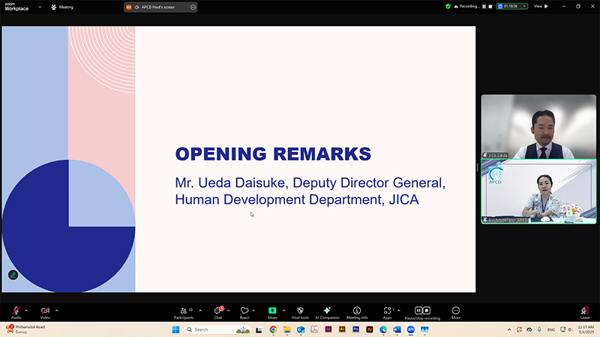Open the Windows Start menu
The width and height of the screenshot is (600, 337).
point(176,330)
